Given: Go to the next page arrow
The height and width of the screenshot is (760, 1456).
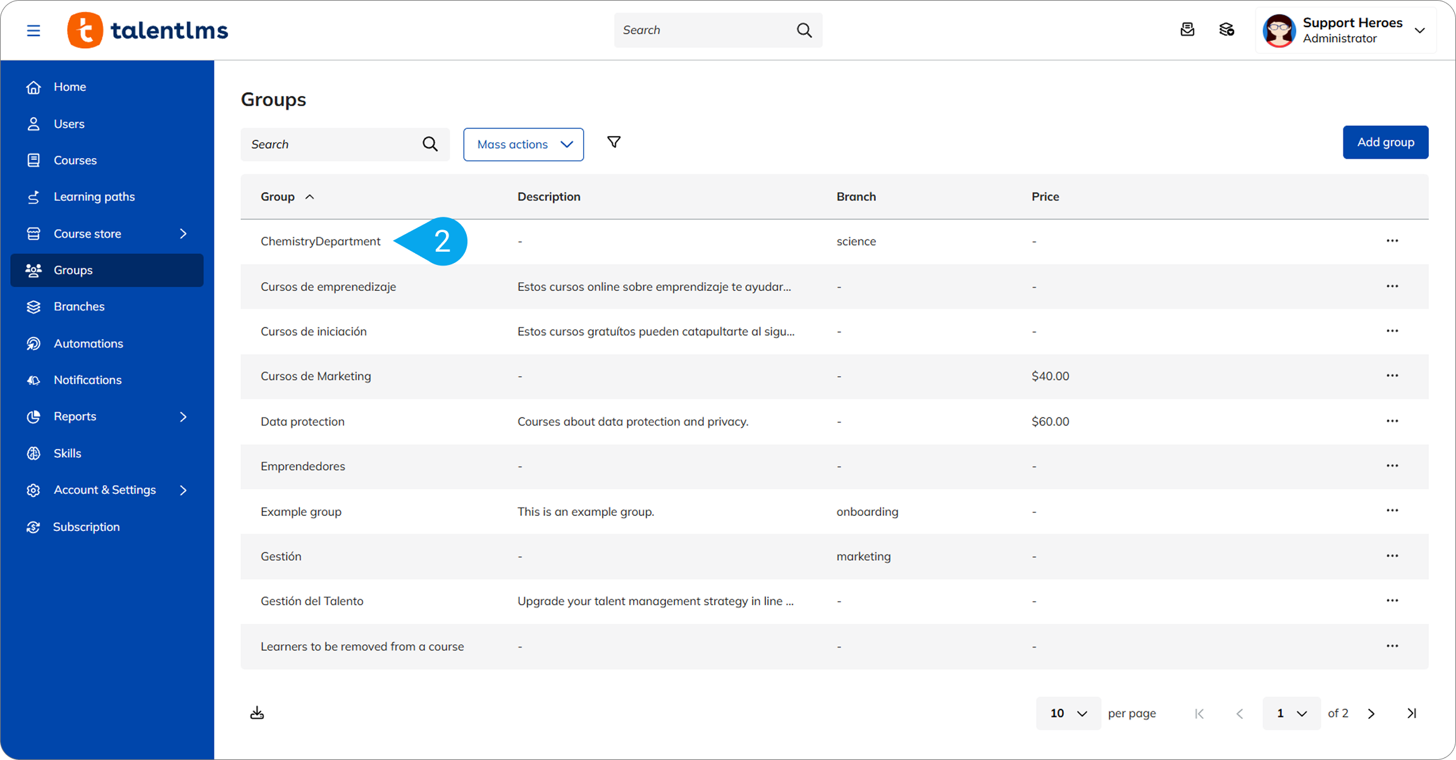Looking at the screenshot, I should [1371, 713].
